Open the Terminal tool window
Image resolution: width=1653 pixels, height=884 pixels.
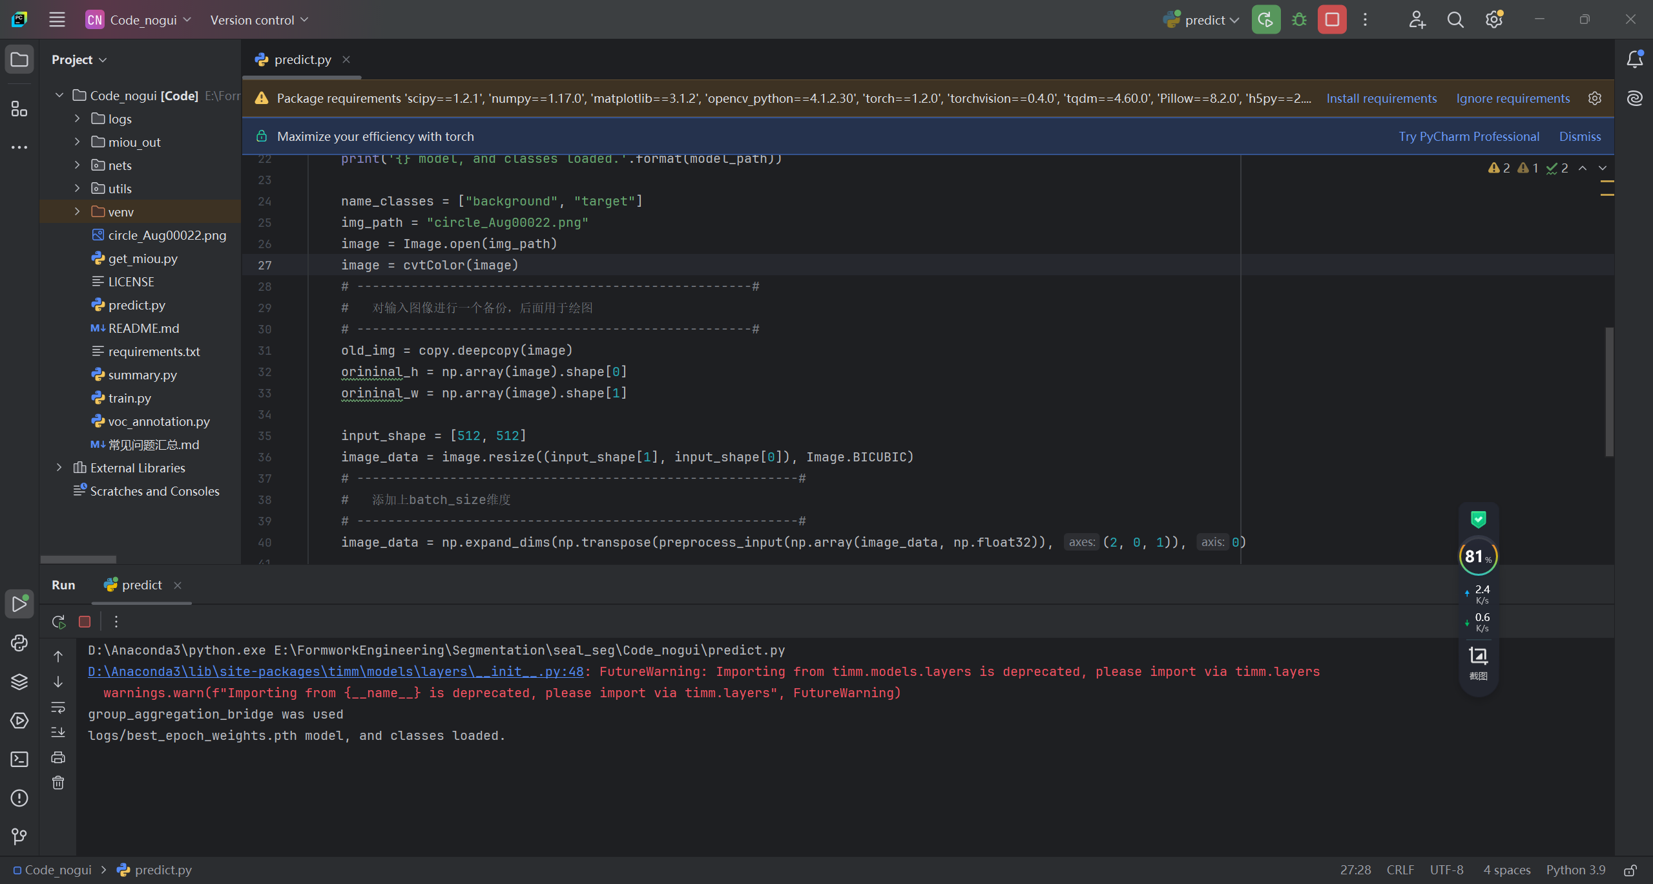(19, 759)
